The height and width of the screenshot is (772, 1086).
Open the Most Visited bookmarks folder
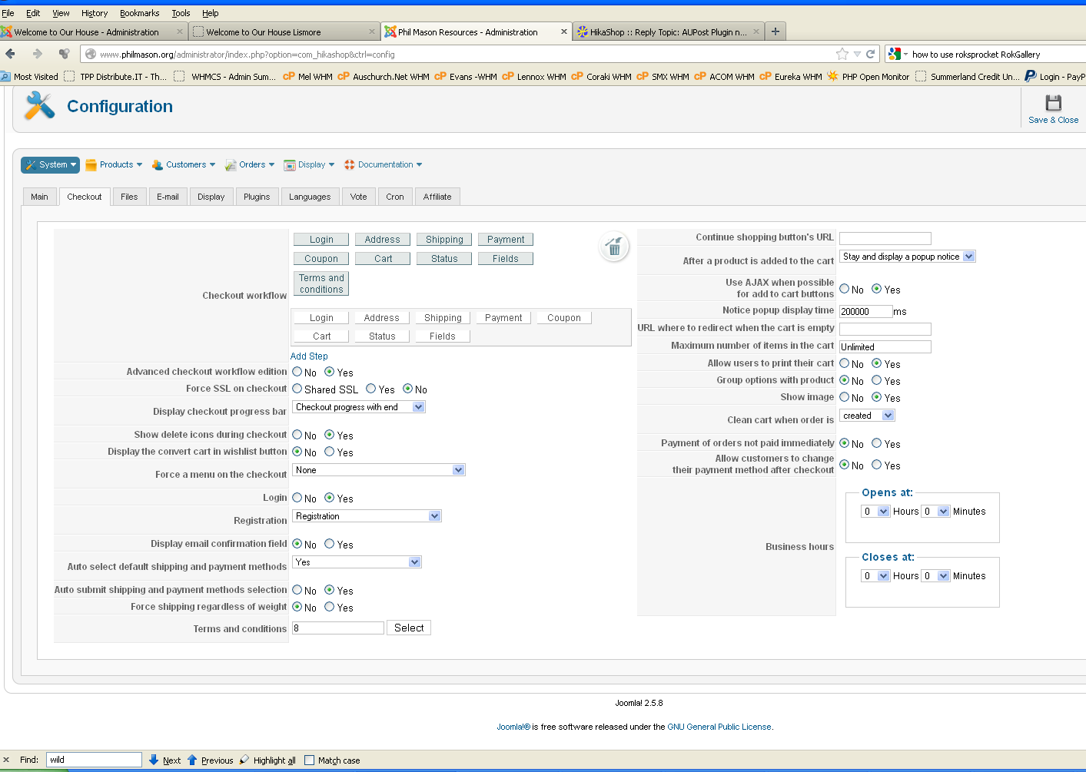click(29, 76)
